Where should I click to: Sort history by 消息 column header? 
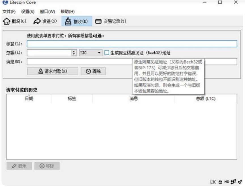133,99
